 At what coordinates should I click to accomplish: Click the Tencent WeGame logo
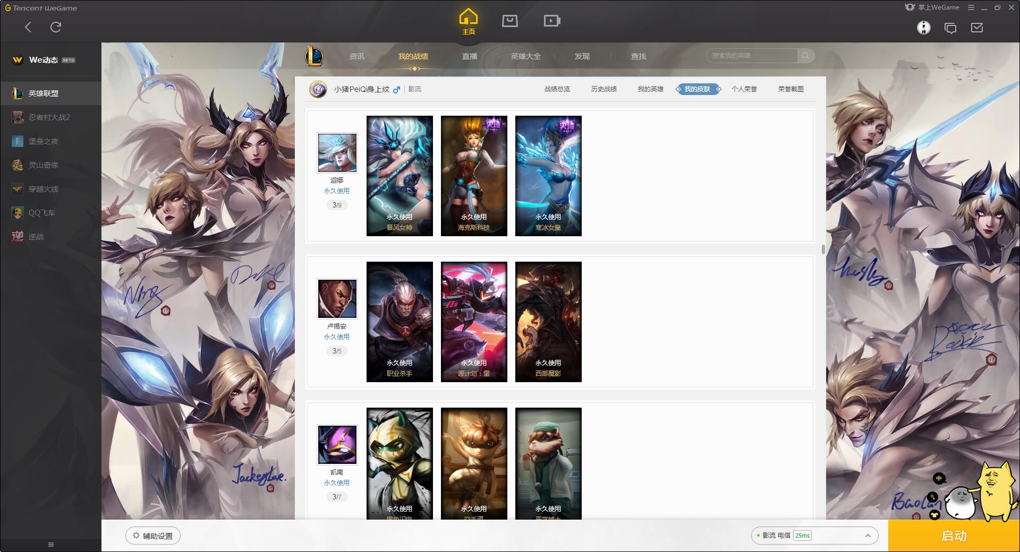41,8
